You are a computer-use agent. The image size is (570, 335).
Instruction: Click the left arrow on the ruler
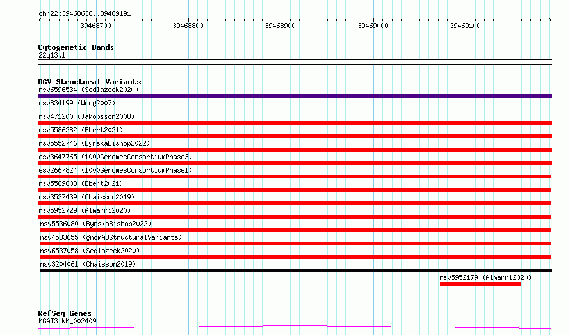tap(40, 20)
